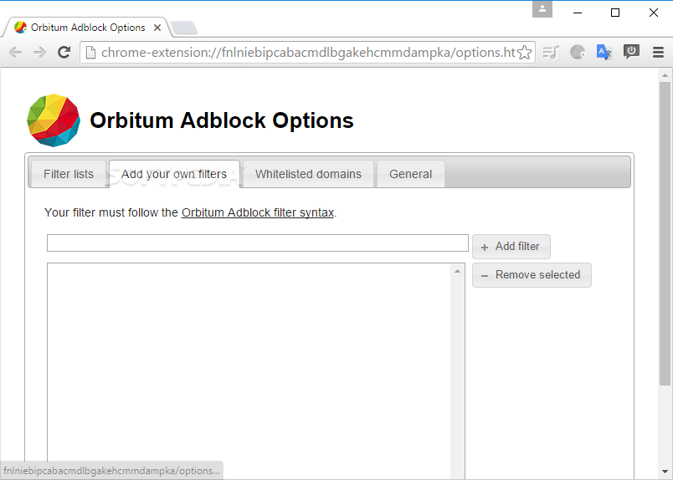Go back with the browser back arrow

pos(15,53)
